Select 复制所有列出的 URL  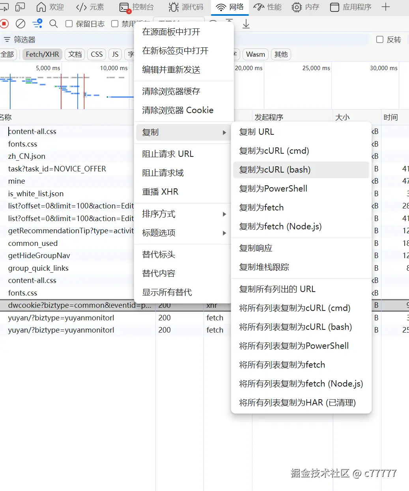(x=301, y=289)
